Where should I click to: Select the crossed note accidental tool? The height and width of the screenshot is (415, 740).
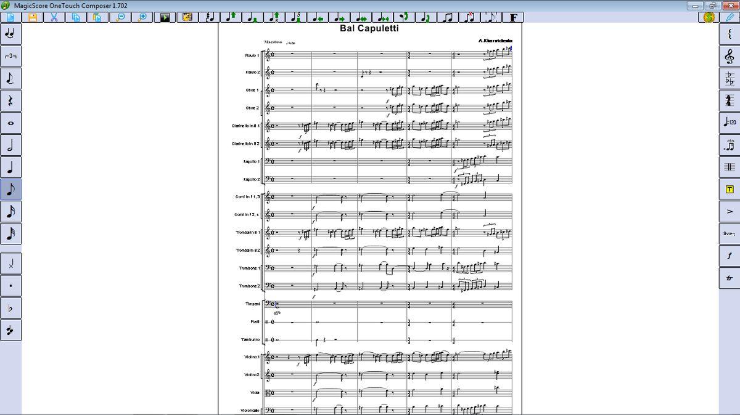(x=10, y=264)
